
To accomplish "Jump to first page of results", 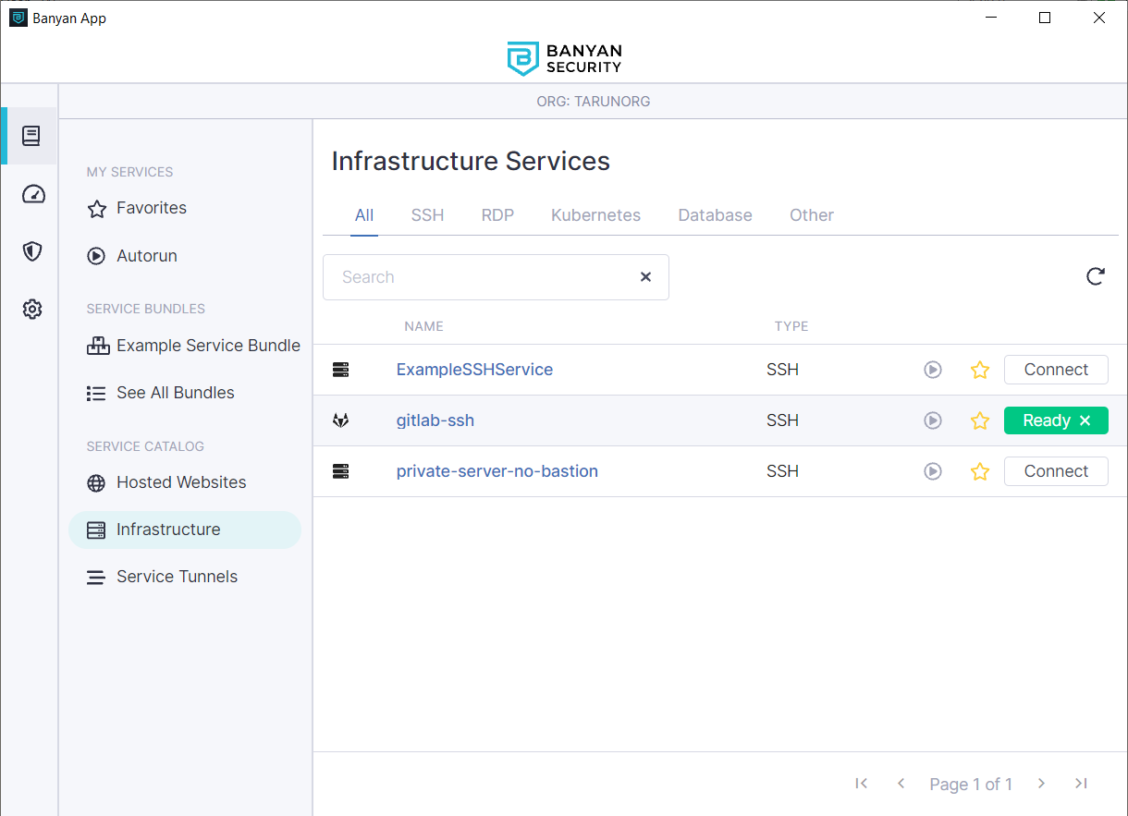I will [861, 784].
